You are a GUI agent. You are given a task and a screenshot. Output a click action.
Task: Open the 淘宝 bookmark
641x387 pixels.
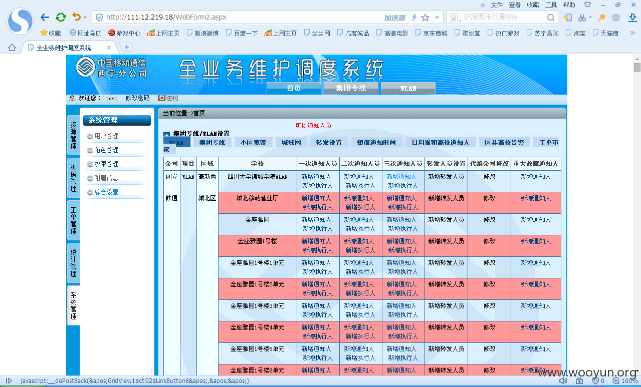(x=576, y=33)
